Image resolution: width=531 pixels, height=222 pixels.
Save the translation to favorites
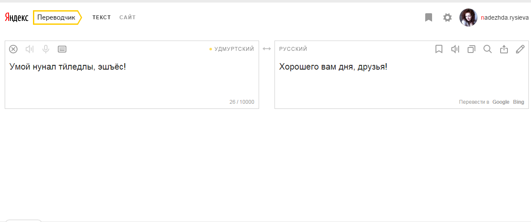439,49
